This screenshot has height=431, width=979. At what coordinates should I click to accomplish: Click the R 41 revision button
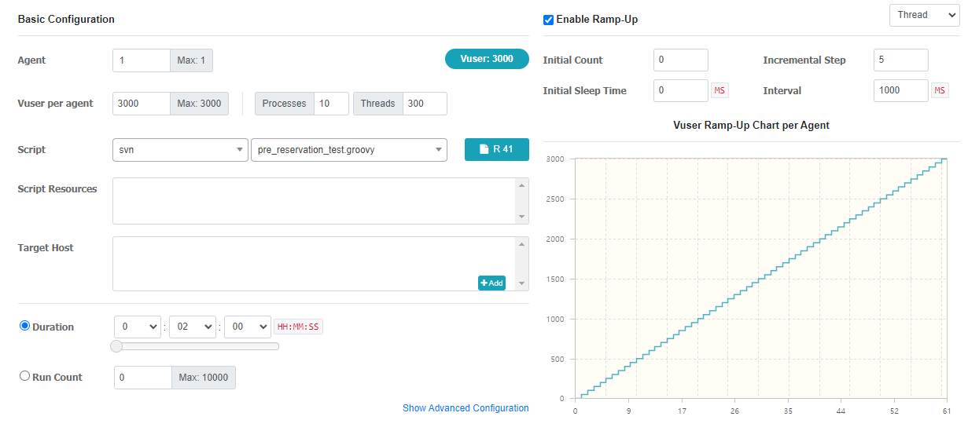496,149
